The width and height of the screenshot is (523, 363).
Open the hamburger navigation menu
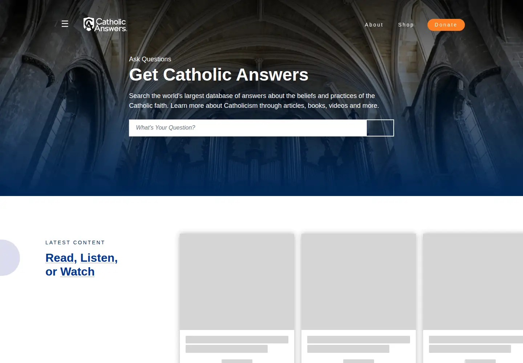[x=65, y=24]
